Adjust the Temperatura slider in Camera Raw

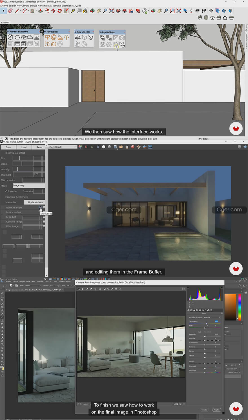tap(205, 323)
